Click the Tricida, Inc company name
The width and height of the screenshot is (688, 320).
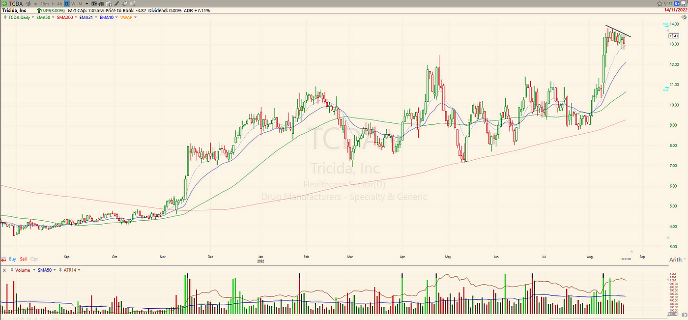pyautogui.click(x=14, y=10)
